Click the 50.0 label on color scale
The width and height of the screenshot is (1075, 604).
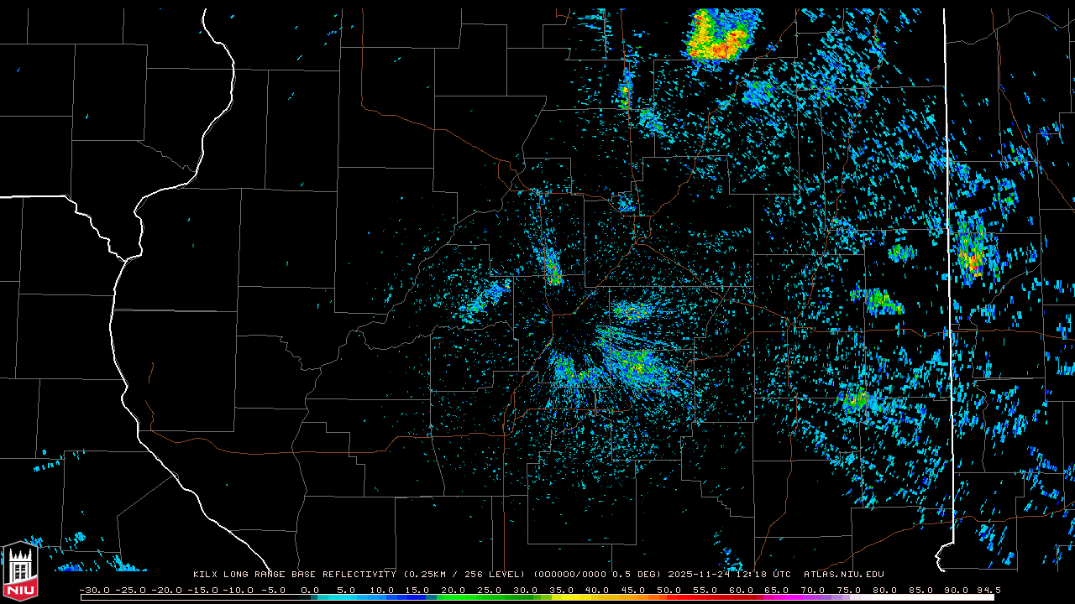coord(669,591)
